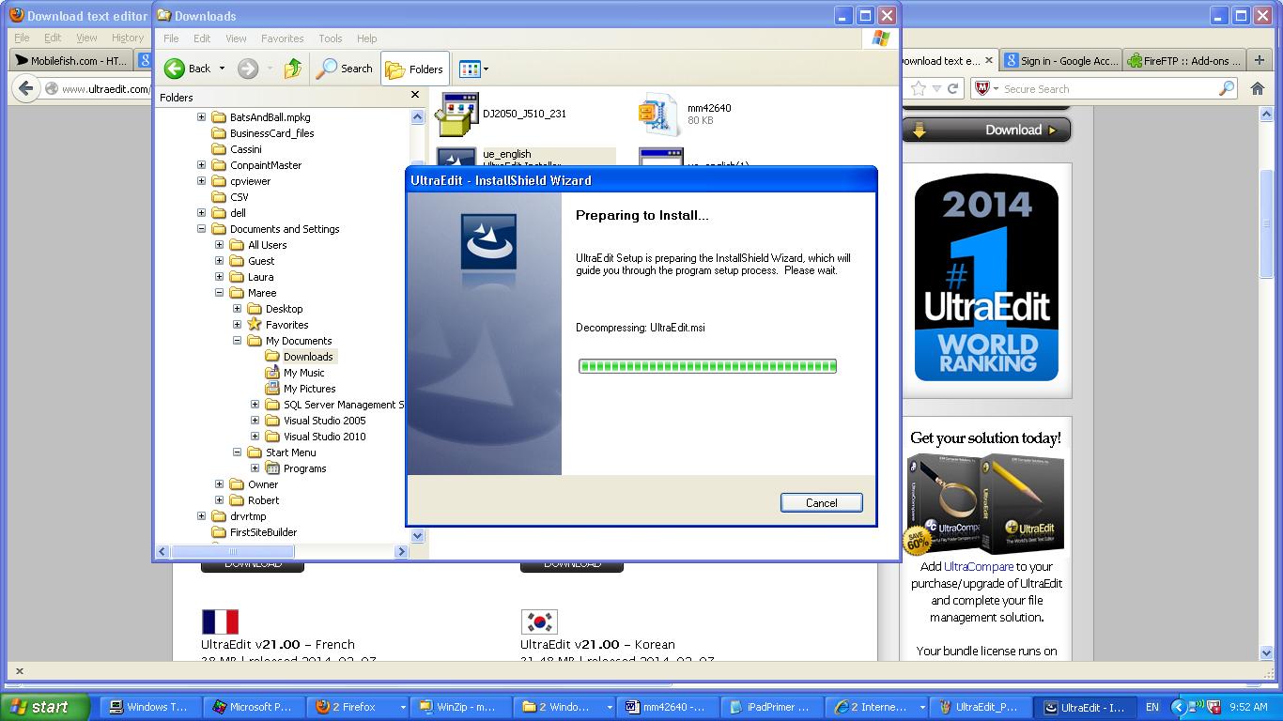The image size is (1283, 721).
Task: Close the Folders pane with X
Action: tap(415, 95)
